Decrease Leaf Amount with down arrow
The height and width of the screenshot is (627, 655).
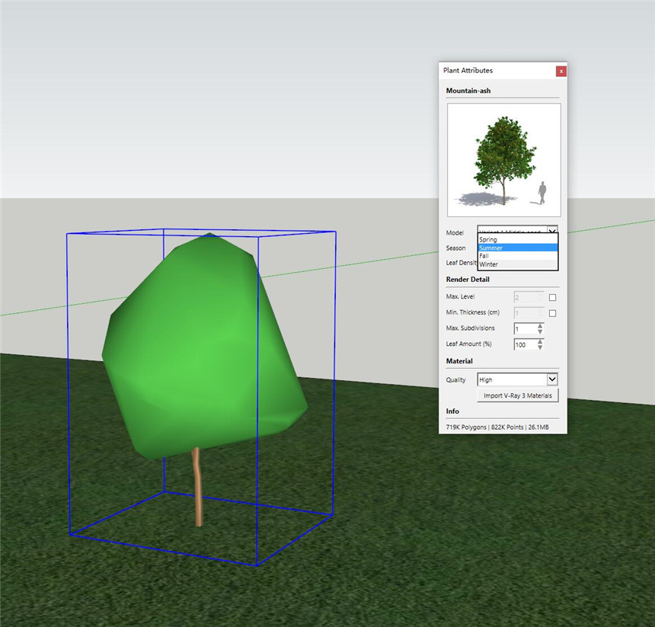coord(541,348)
